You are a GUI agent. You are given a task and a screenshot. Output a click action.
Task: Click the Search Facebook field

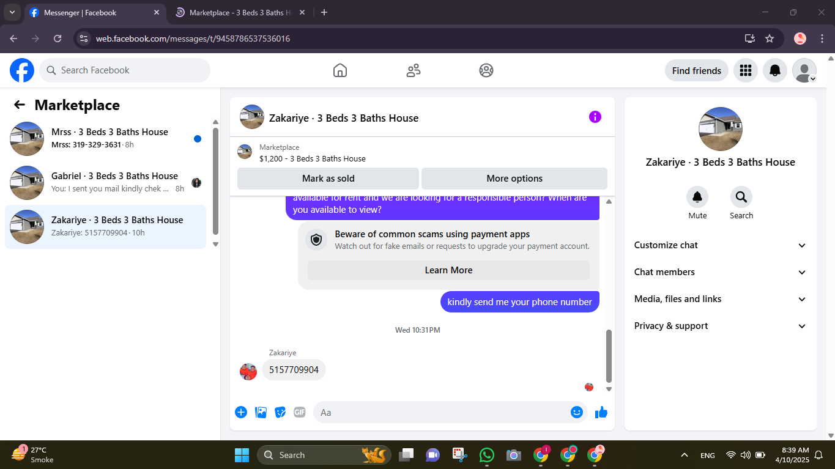point(125,70)
